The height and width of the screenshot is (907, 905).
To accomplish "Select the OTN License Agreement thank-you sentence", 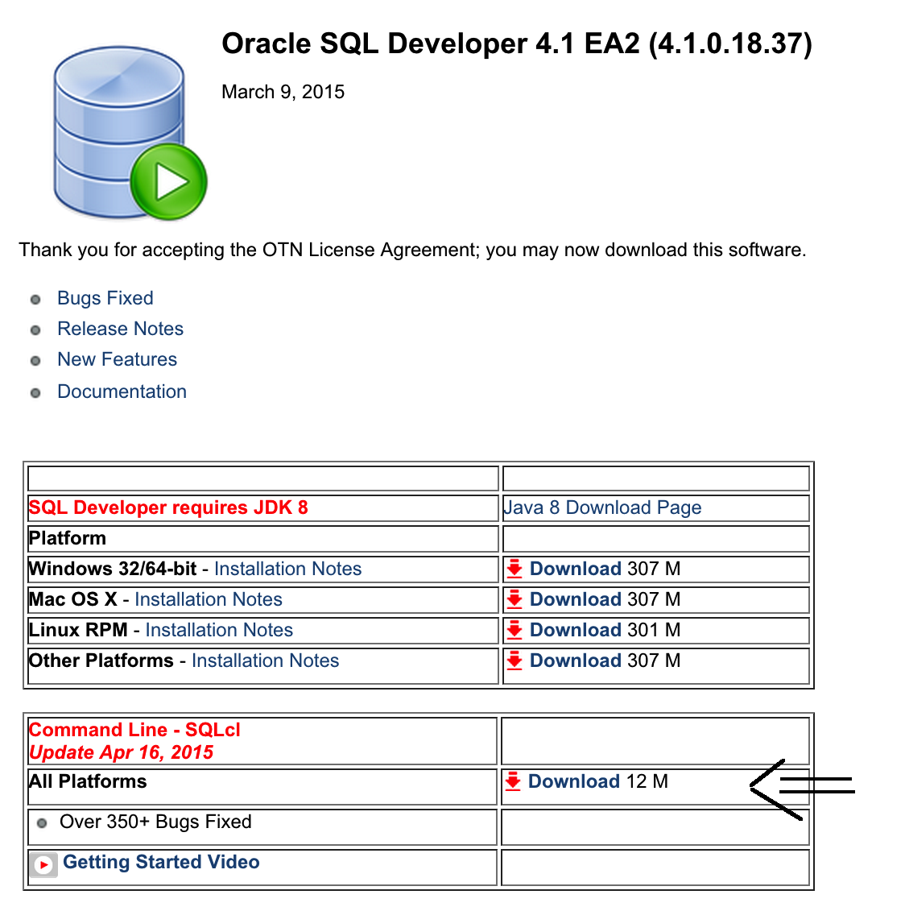I will tap(412, 250).
